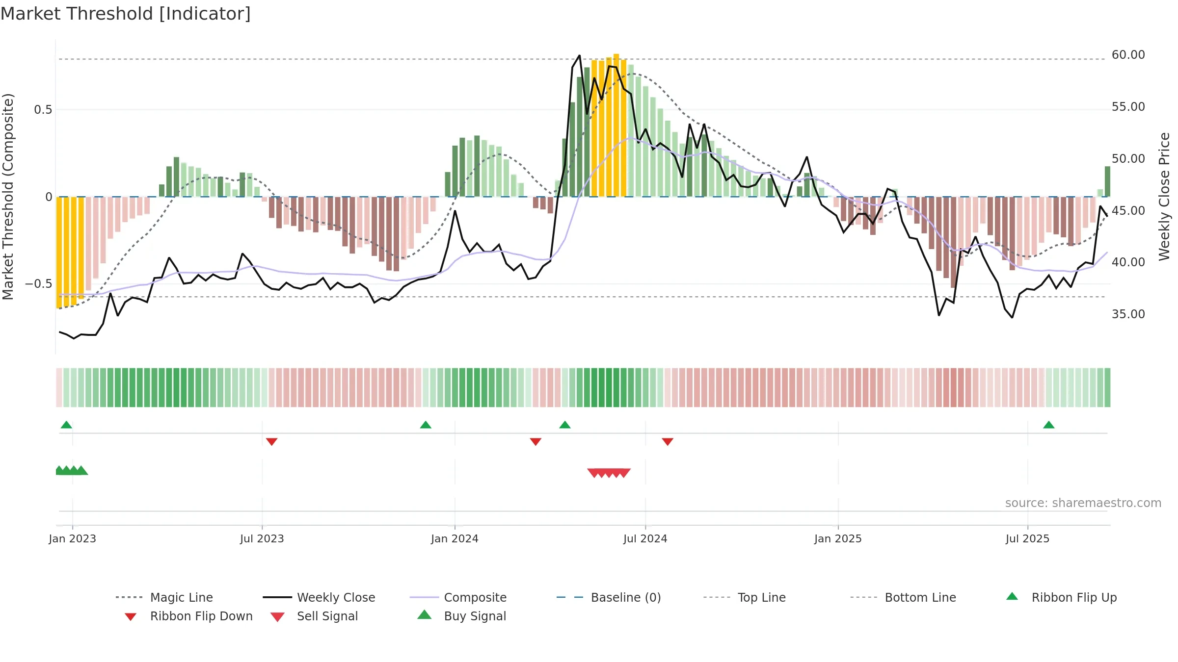The width and height of the screenshot is (1178, 662).
Task: Click the 50.00 price axis label
Action: [x=1128, y=159]
